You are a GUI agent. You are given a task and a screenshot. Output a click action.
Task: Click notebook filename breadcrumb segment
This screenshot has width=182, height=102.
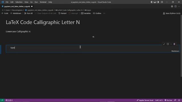point(39,10)
